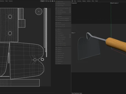This screenshot has height=94, width=126.
Task: Mirror the UVs along V
Action: coord(63,31)
